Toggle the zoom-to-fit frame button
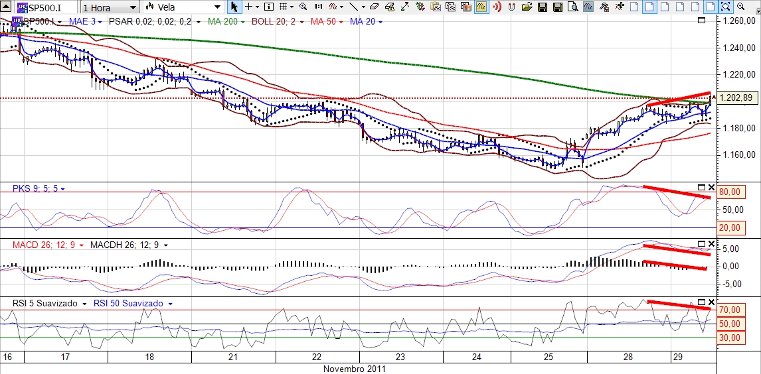 click(x=726, y=7)
